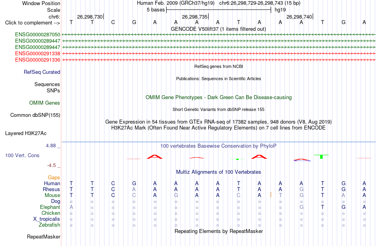This screenshot has width=376, height=246.
Task: Click the orange Gaps label
Action: tap(54, 178)
